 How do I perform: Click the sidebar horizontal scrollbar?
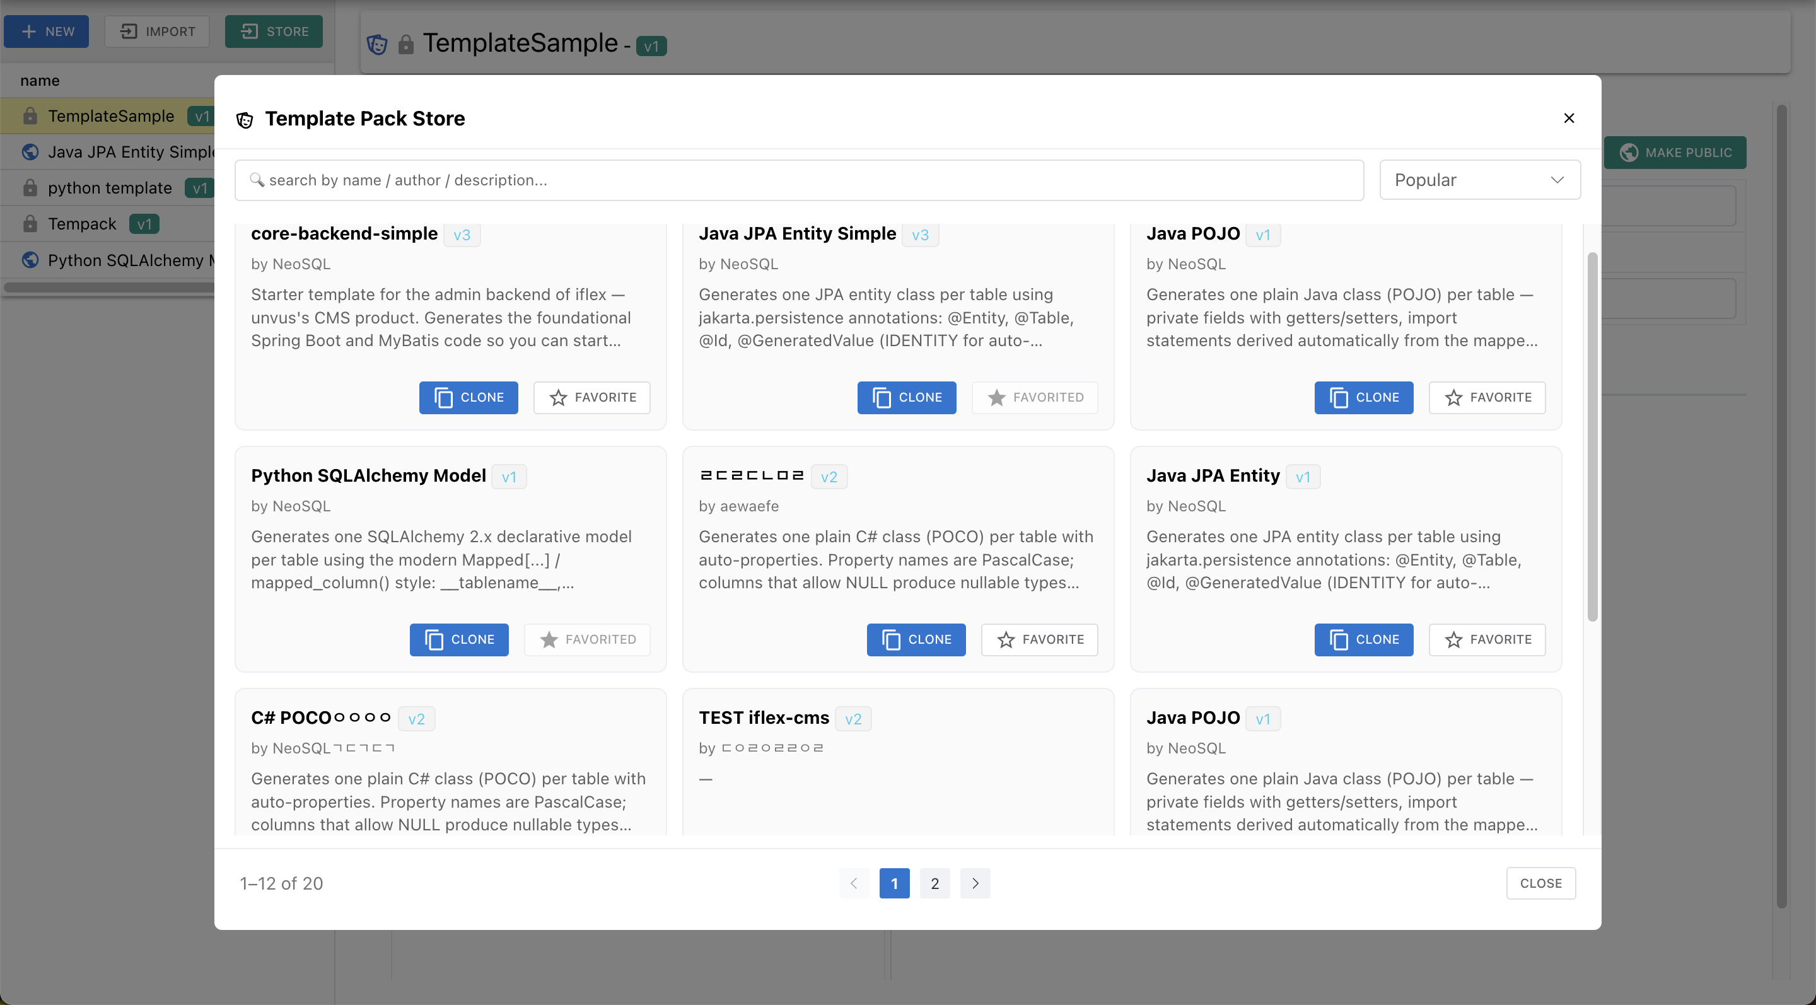point(109,287)
